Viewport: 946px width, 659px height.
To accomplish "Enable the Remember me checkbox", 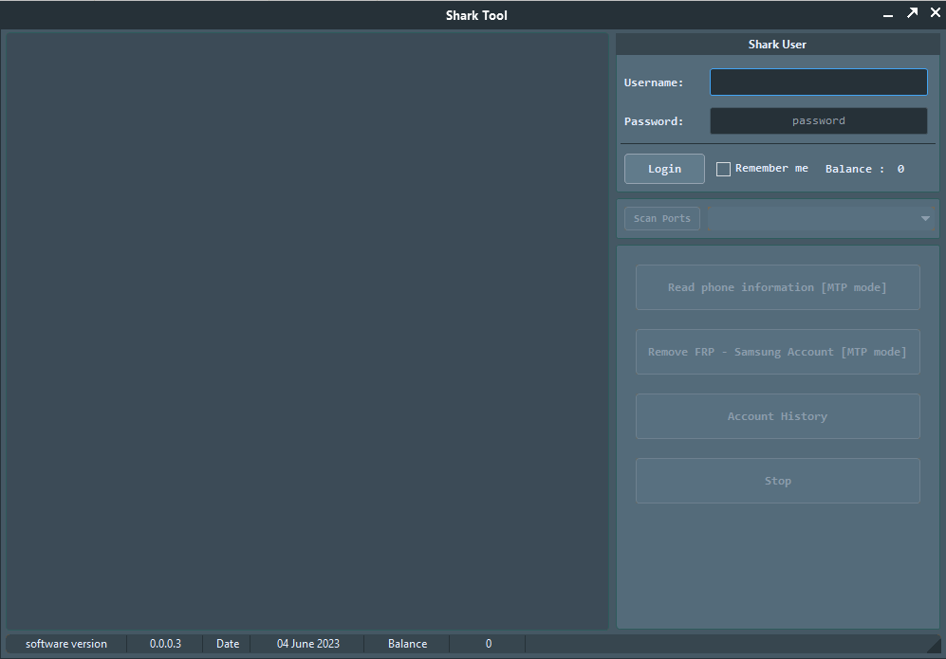I will tap(723, 168).
